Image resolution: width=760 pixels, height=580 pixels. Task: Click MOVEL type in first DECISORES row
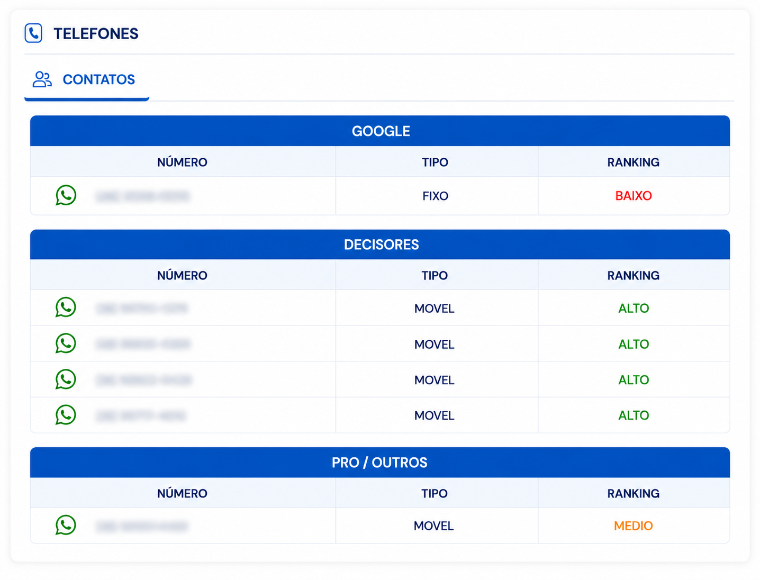tap(435, 309)
